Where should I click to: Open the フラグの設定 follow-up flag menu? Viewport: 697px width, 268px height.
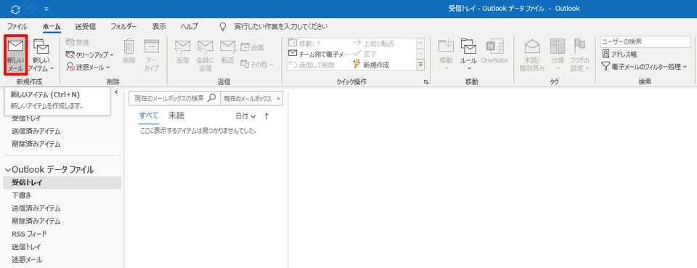[579, 55]
